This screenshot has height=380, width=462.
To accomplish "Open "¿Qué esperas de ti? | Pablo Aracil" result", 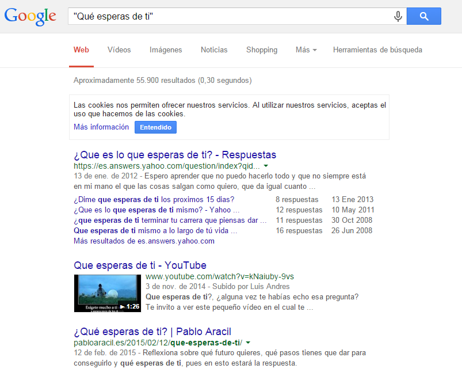I will point(152,332).
